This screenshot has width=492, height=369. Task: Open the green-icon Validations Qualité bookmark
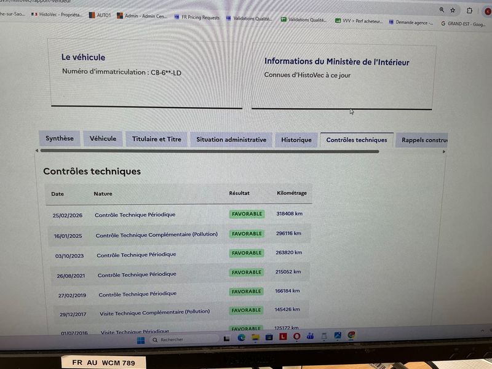click(303, 20)
